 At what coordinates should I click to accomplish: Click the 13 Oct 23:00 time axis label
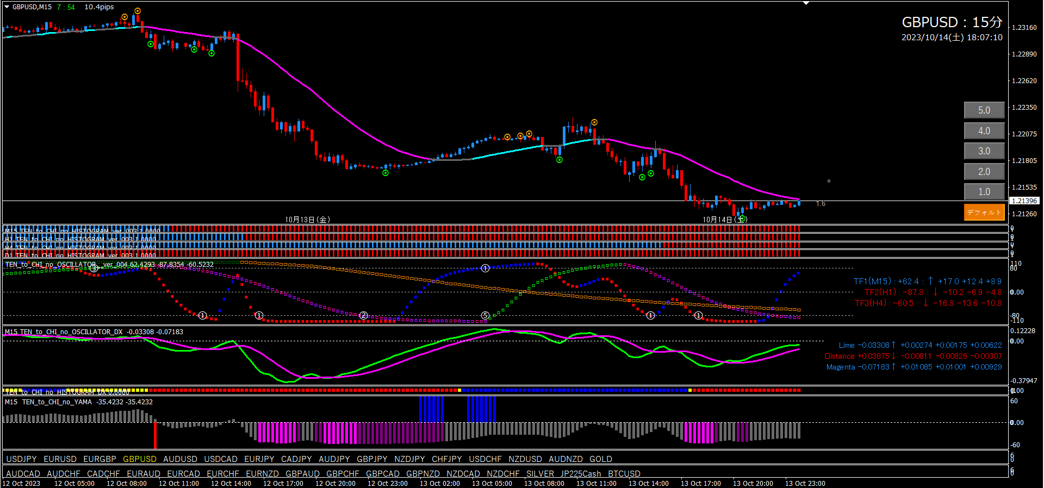(x=805, y=484)
